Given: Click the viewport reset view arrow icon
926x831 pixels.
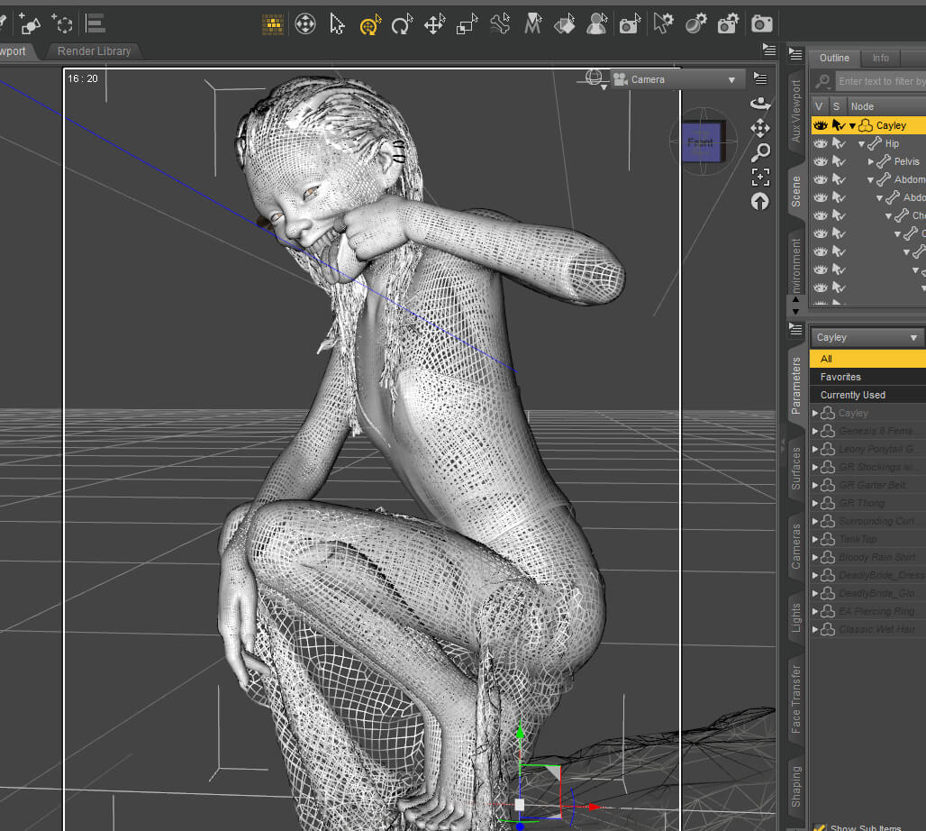Looking at the screenshot, I should coord(760,202).
